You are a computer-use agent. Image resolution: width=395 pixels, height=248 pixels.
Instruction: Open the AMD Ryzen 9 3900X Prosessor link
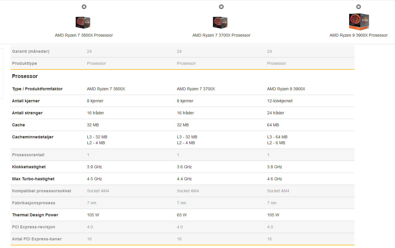pos(359,35)
